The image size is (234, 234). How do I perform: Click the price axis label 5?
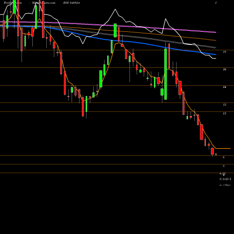[x=224, y=166]
